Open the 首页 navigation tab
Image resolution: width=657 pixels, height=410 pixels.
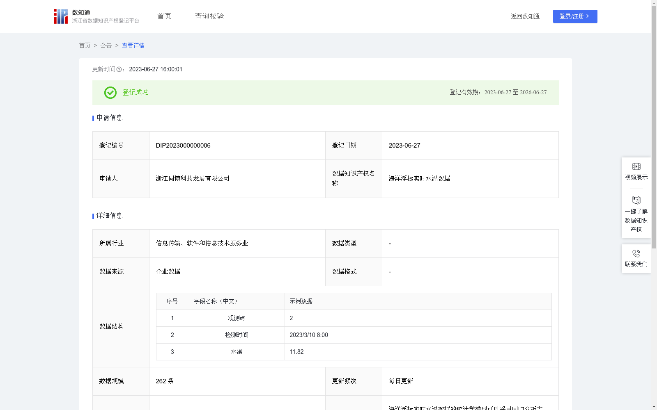coord(164,16)
